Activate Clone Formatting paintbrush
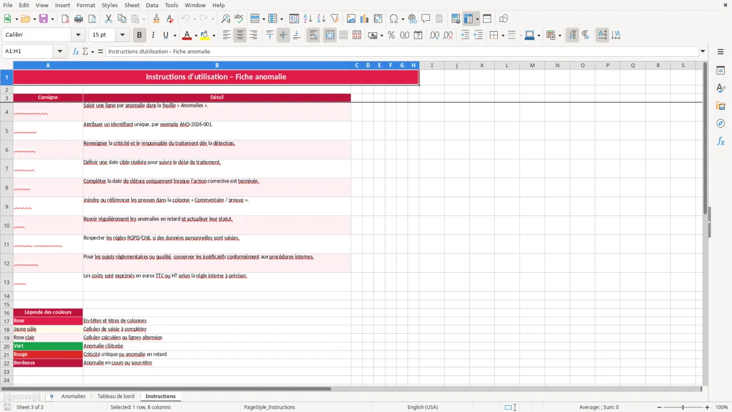Image resolution: width=732 pixels, height=412 pixels. click(x=156, y=19)
